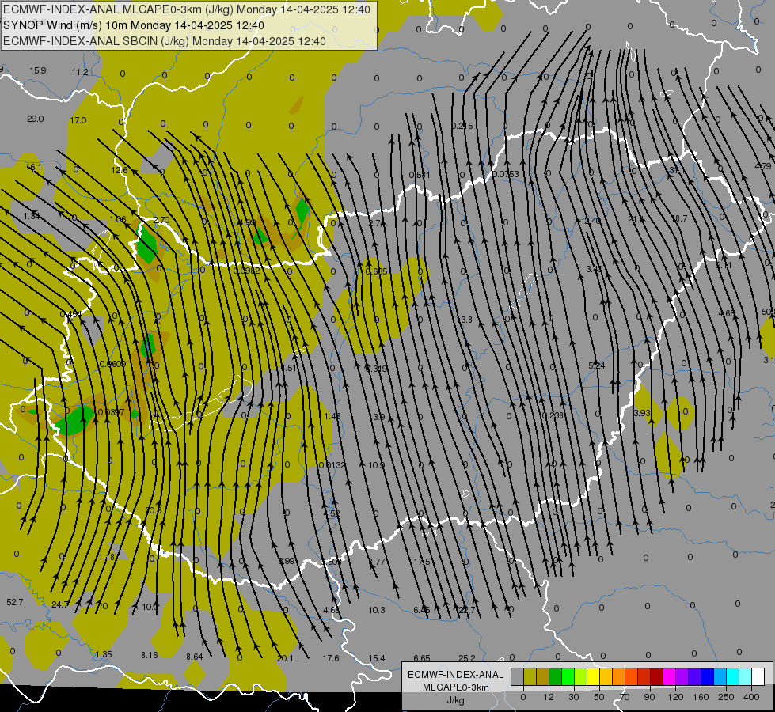Click the legend tick label 70

625,697
